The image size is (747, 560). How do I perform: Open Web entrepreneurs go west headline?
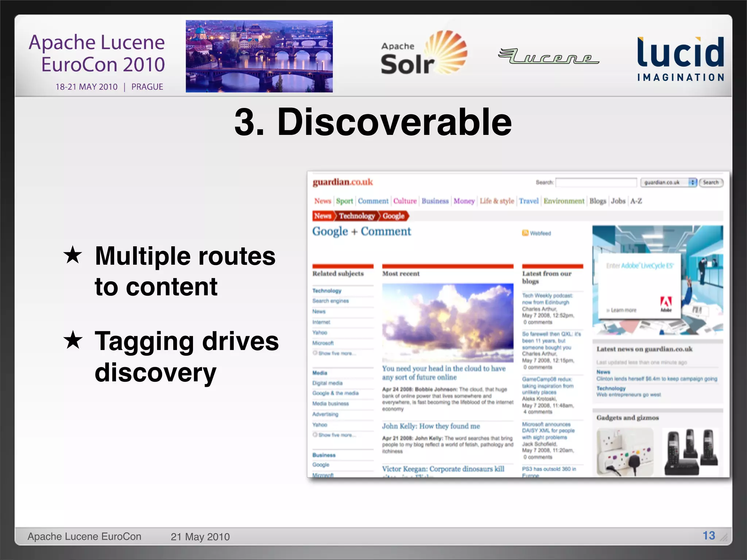[x=628, y=394]
